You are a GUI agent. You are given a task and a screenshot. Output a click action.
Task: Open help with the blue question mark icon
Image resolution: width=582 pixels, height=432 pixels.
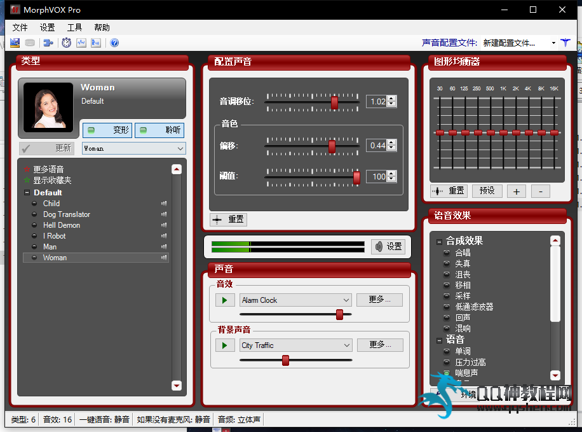115,43
